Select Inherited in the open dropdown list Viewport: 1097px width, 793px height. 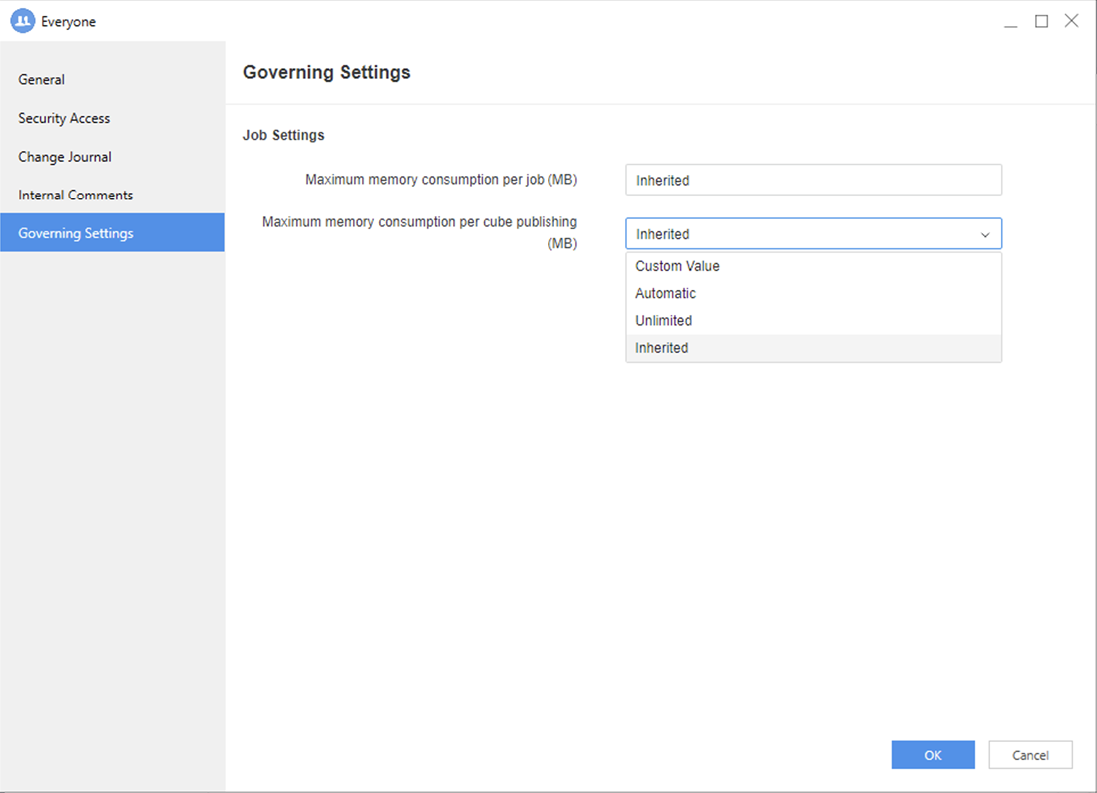[662, 348]
